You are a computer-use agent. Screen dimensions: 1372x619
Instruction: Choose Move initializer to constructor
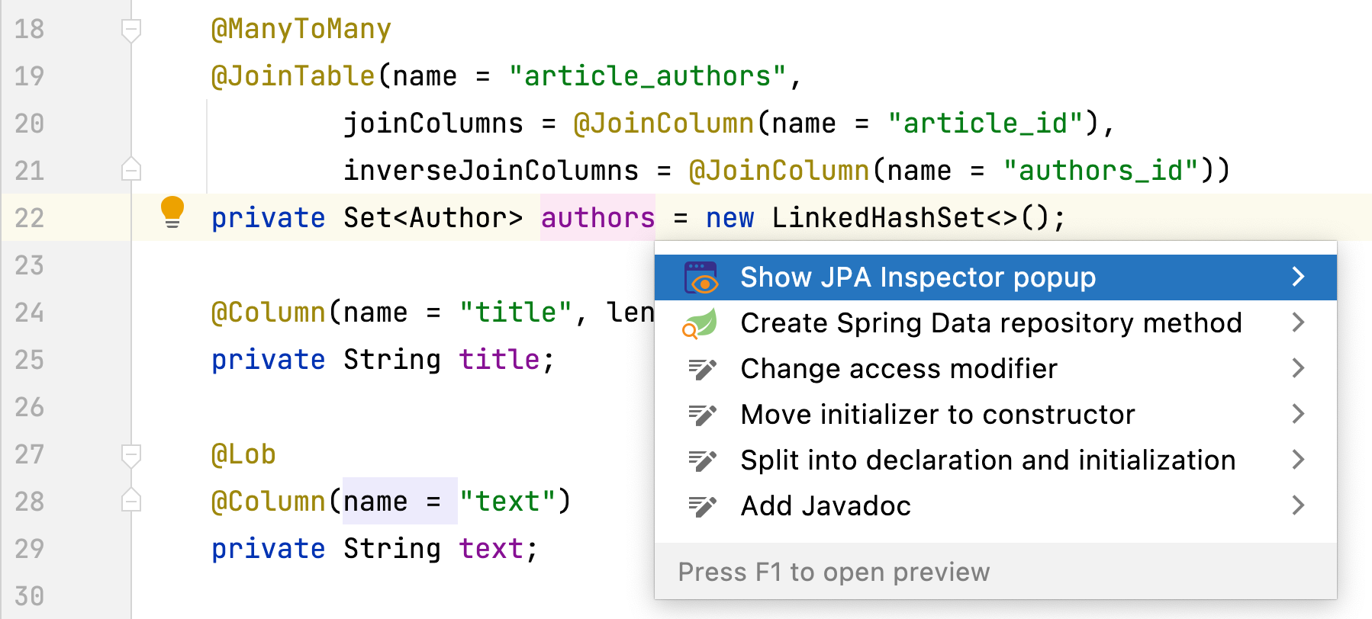(937, 415)
